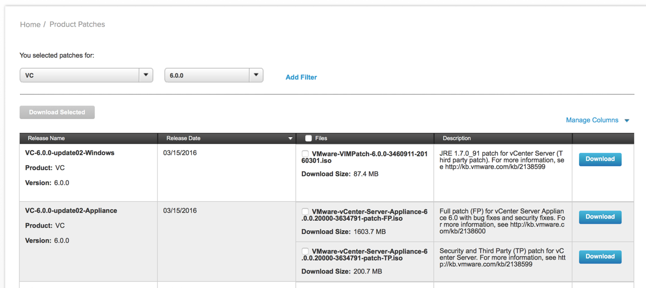The image size is (646, 288).
Task: Click the You selected patches for label
Action: pyautogui.click(x=57, y=55)
